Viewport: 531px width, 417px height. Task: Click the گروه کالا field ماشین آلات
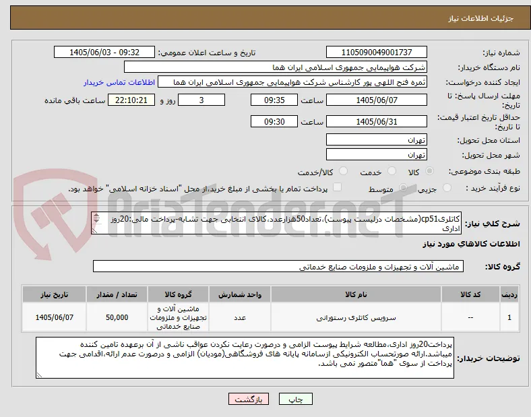pos(278,266)
